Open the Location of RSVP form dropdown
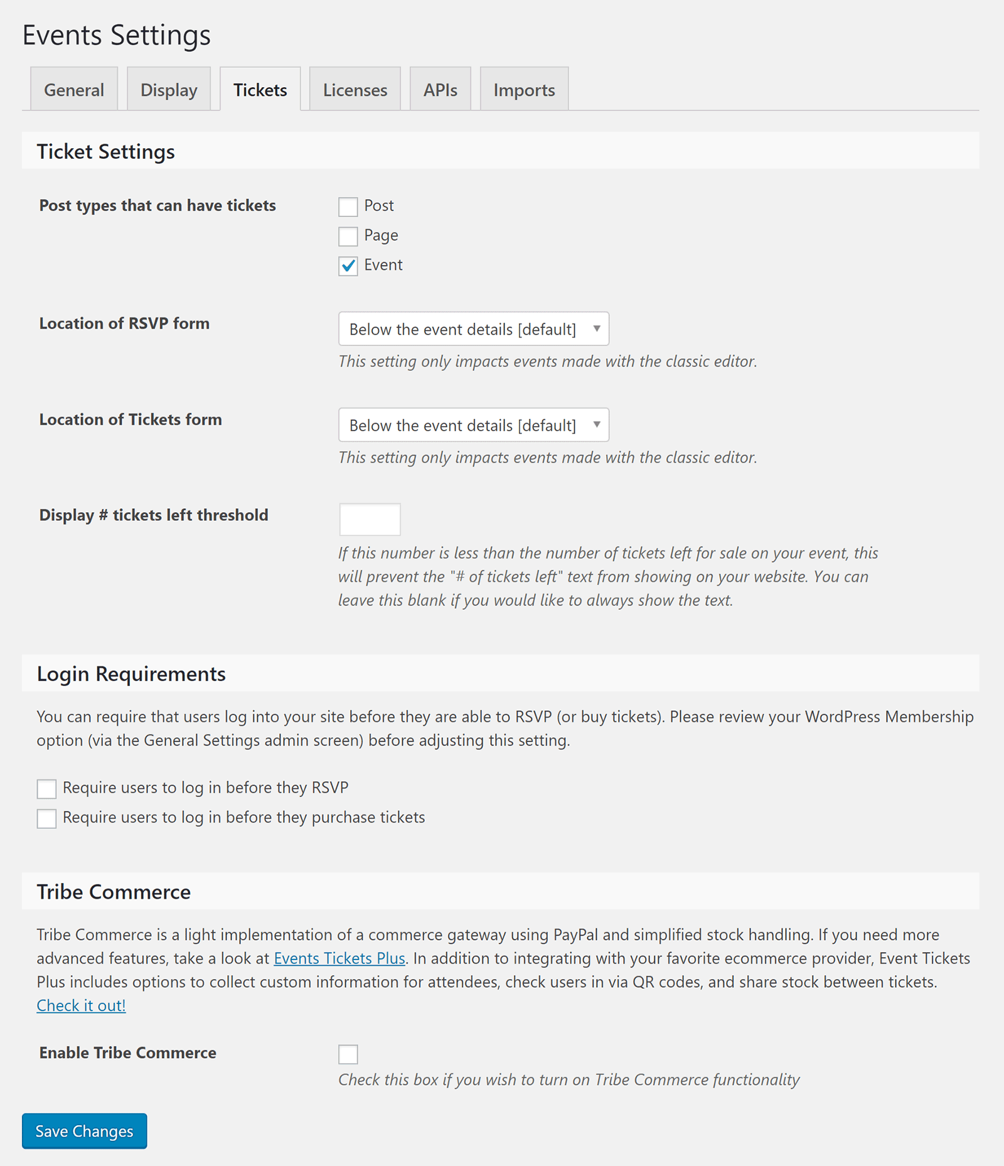The image size is (1004, 1166). point(474,329)
